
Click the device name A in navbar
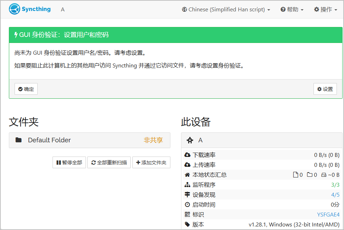pos(62,10)
